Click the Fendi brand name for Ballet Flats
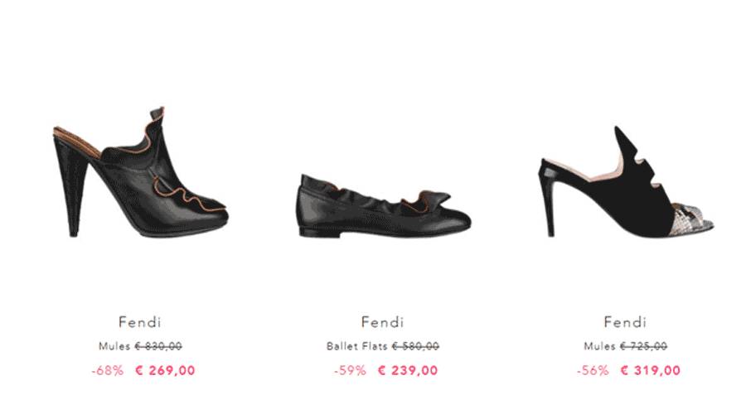The image size is (746, 414). click(382, 322)
